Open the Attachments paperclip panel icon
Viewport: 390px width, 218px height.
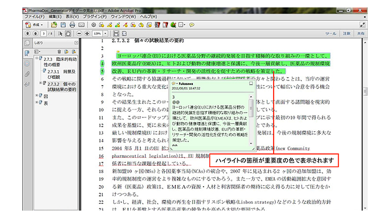[27, 75]
